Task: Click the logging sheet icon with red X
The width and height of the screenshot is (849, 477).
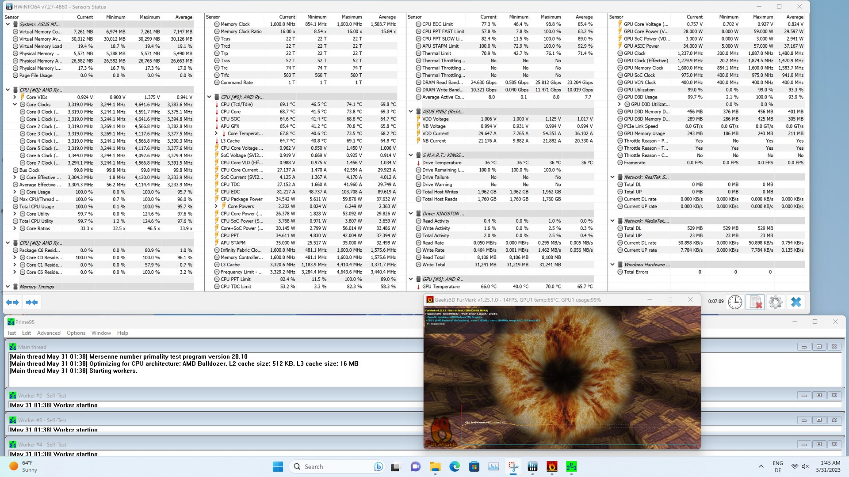Action: pos(755,302)
